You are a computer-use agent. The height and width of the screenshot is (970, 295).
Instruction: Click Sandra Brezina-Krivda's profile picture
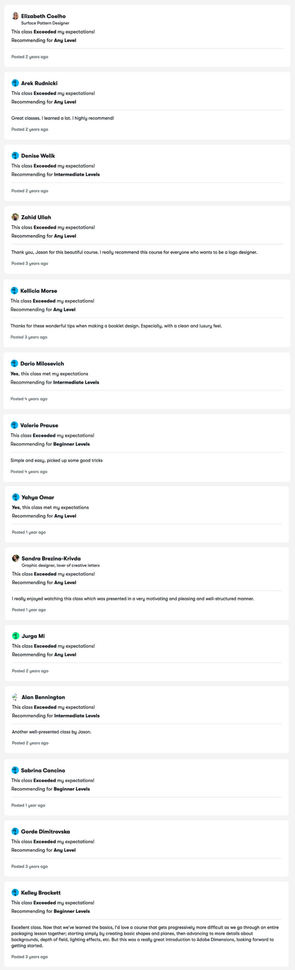click(x=16, y=558)
